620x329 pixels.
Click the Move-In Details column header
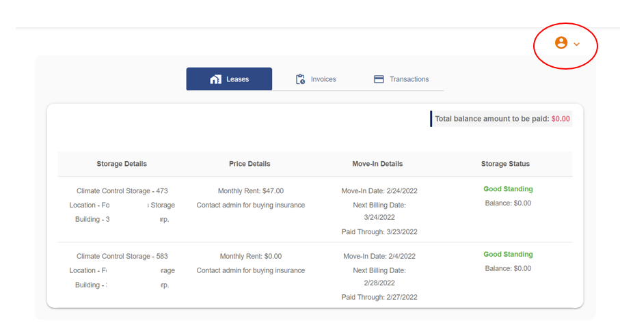[377, 164]
